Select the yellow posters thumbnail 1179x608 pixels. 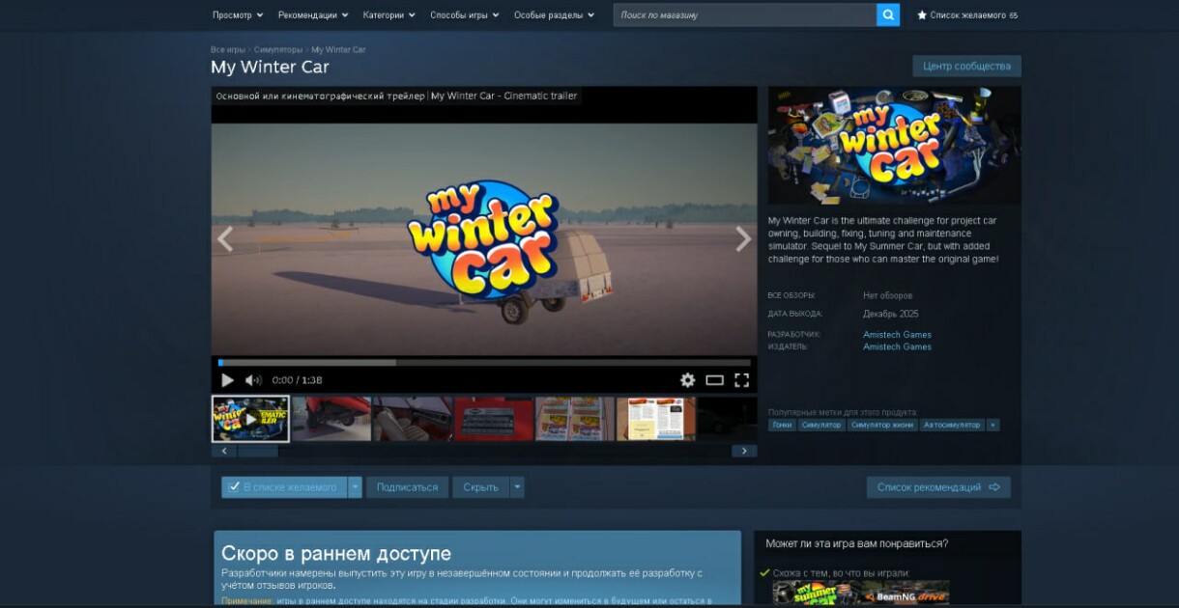(575, 419)
